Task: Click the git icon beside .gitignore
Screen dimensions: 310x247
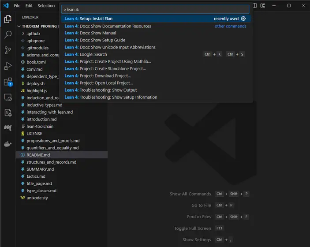Action: click(23, 41)
